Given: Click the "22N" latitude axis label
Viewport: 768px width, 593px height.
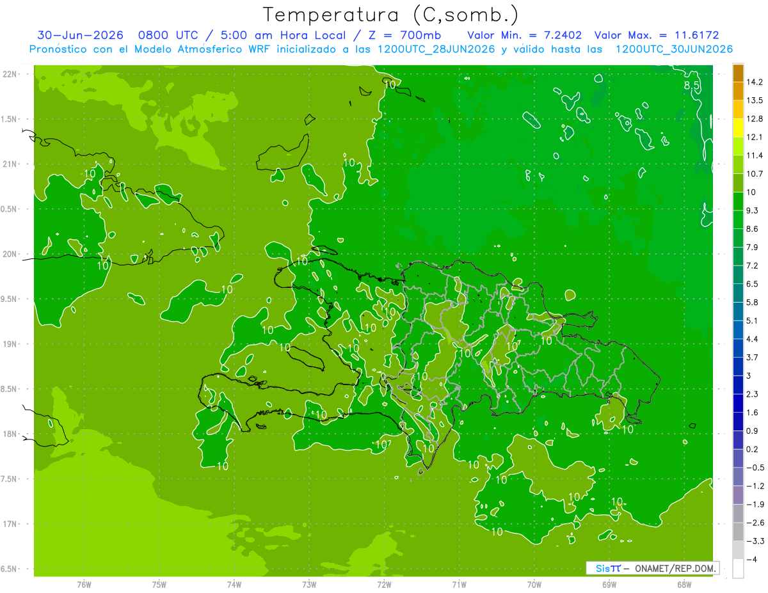Looking at the screenshot, I should tap(10, 74).
